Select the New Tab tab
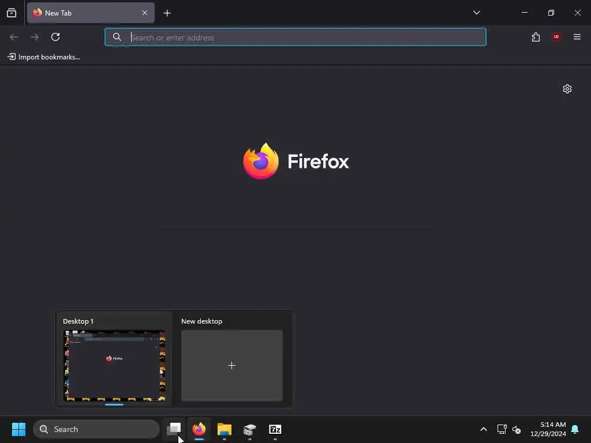Screen dimensions: 591x443 [x=91, y=13]
